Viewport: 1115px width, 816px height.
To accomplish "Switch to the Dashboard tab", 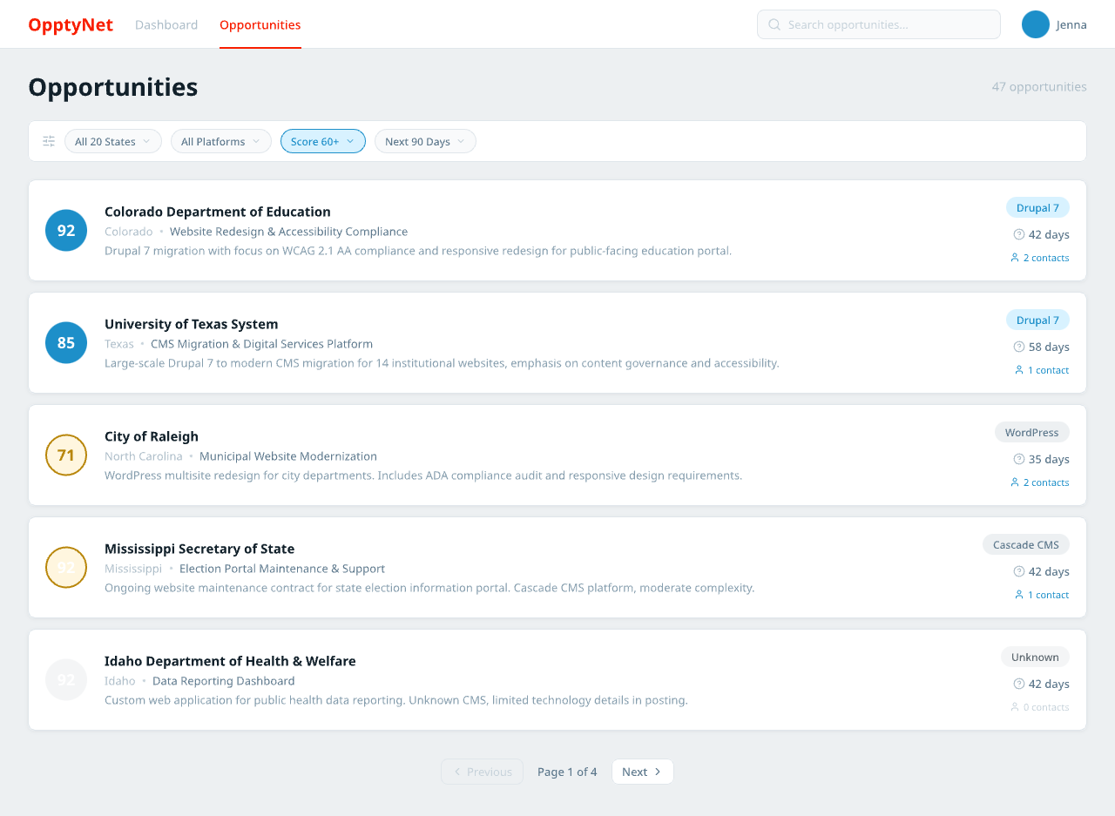I will (x=166, y=24).
